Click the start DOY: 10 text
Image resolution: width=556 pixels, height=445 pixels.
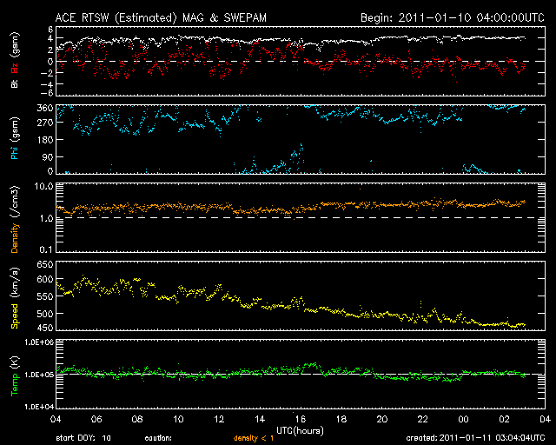click(x=83, y=439)
